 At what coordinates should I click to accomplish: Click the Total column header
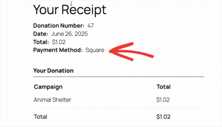pyautogui.click(x=164, y=87)
